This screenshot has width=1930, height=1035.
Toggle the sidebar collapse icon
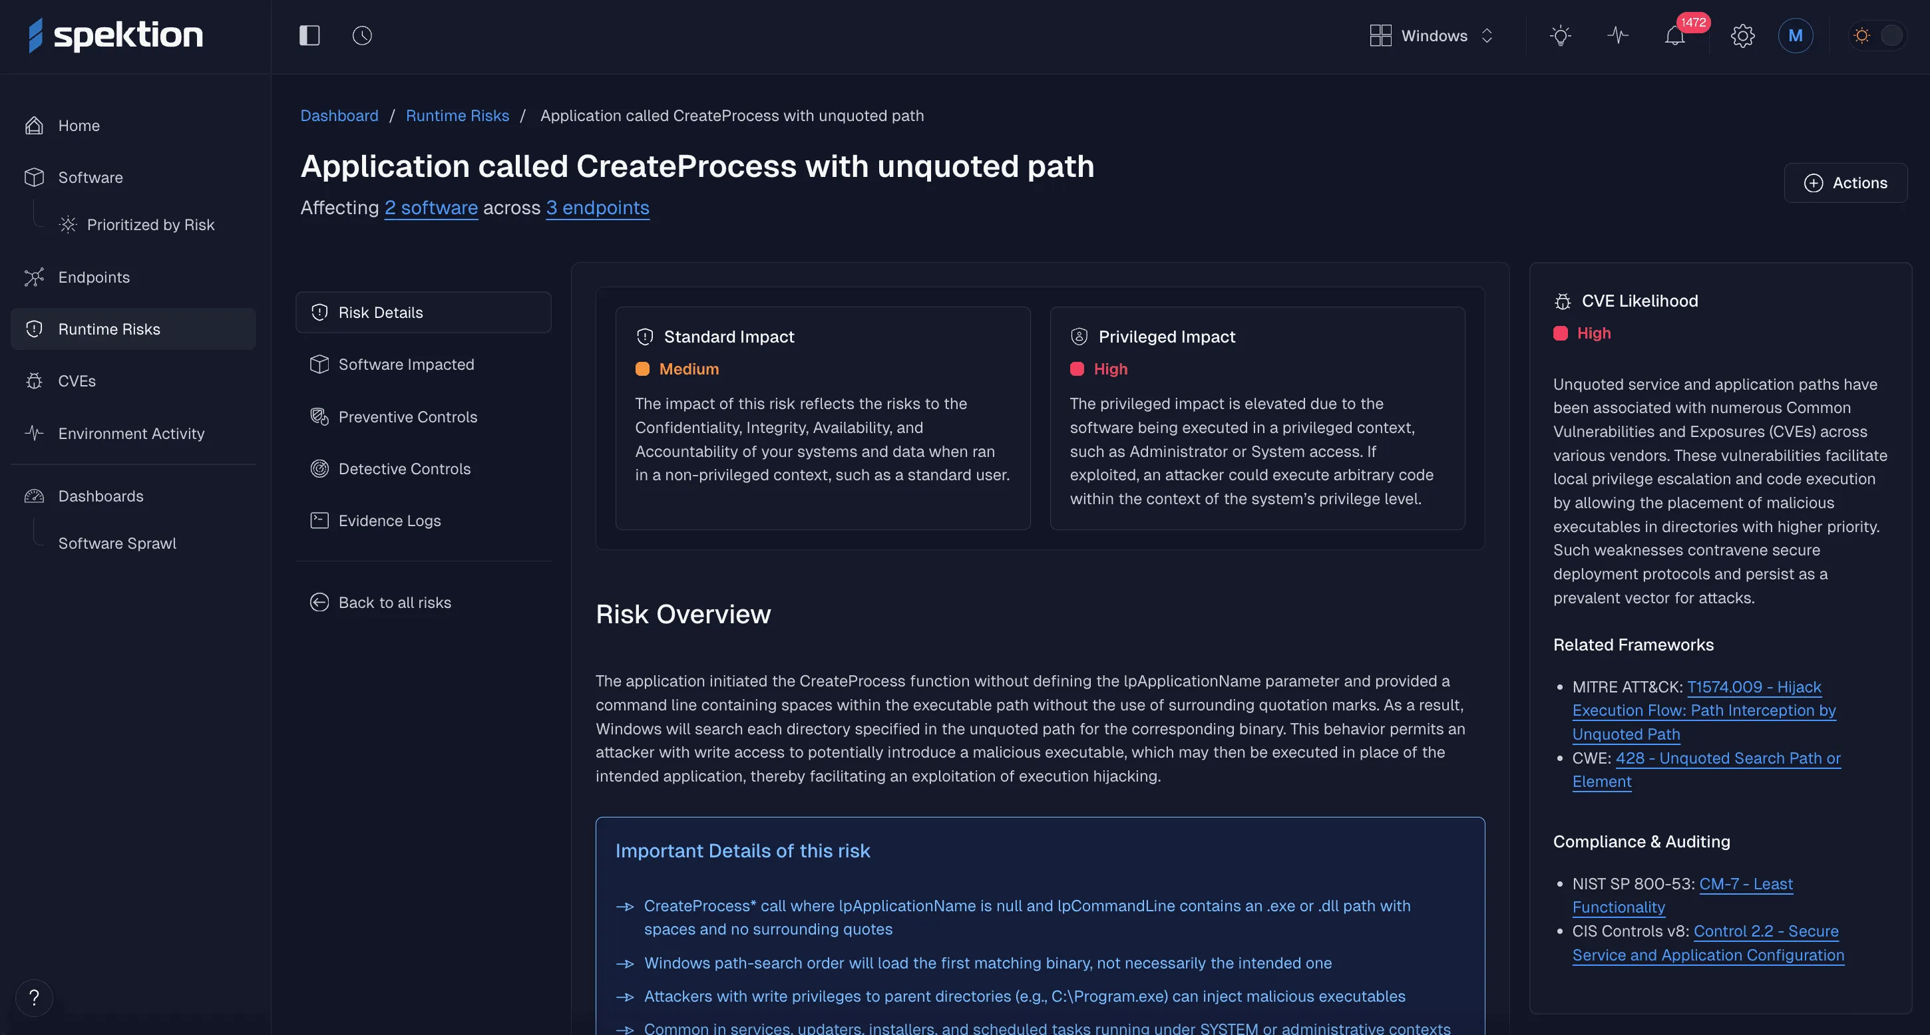(309, 35)
